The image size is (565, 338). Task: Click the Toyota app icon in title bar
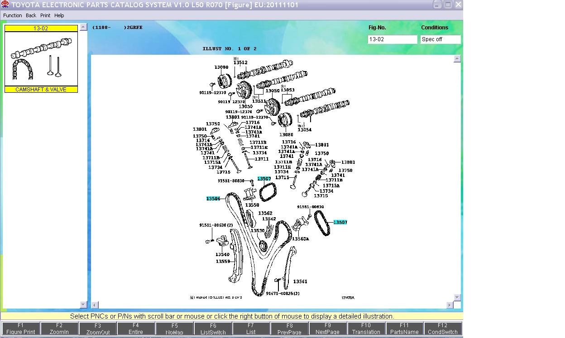(5, 5)
